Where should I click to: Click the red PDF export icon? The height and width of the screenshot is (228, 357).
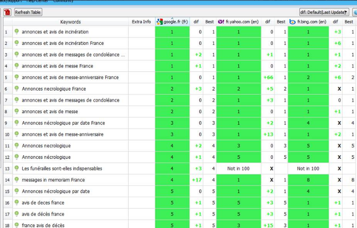[7, 12]
